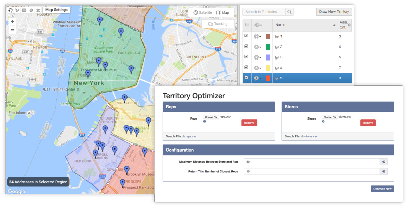Click address count '6' of territory 2
This screenshot has height=208, width=408.
pyautogui.click(x=340, y=47)
